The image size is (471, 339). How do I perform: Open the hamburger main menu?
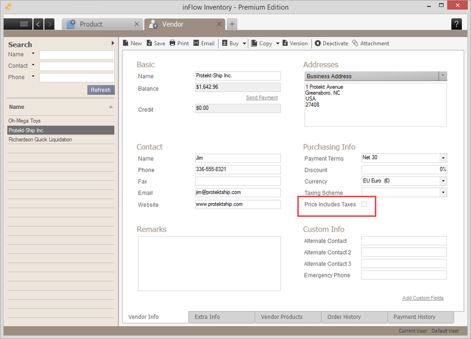click(x=24, y=24)
